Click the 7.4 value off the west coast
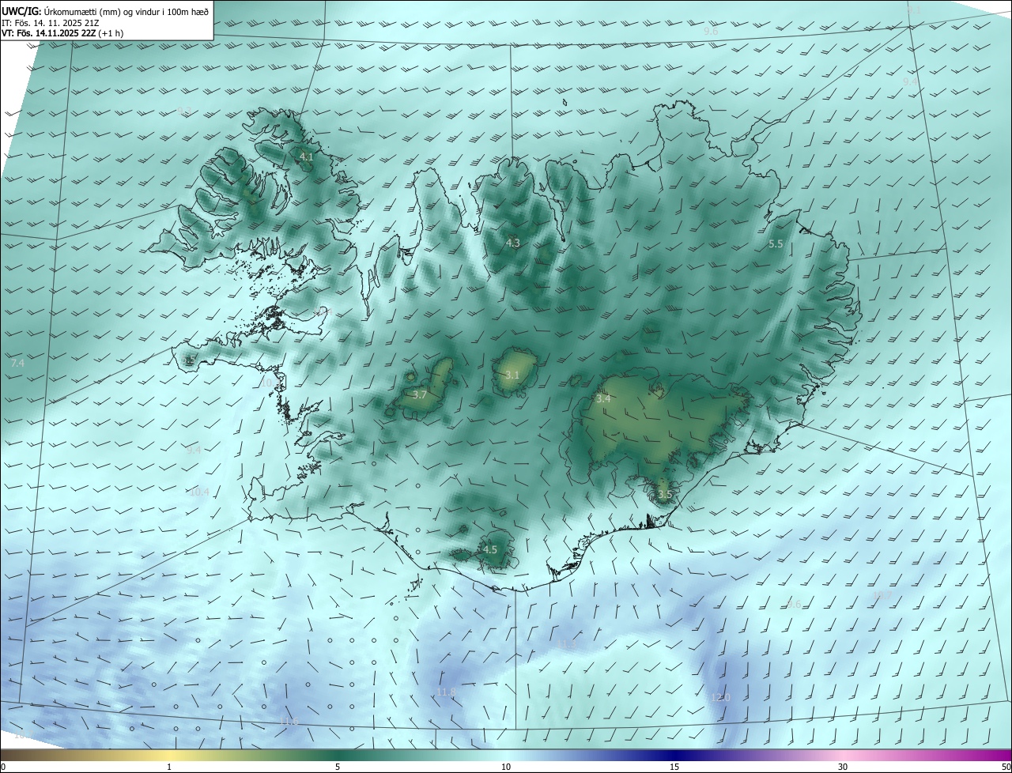 (x=17, y=363)
